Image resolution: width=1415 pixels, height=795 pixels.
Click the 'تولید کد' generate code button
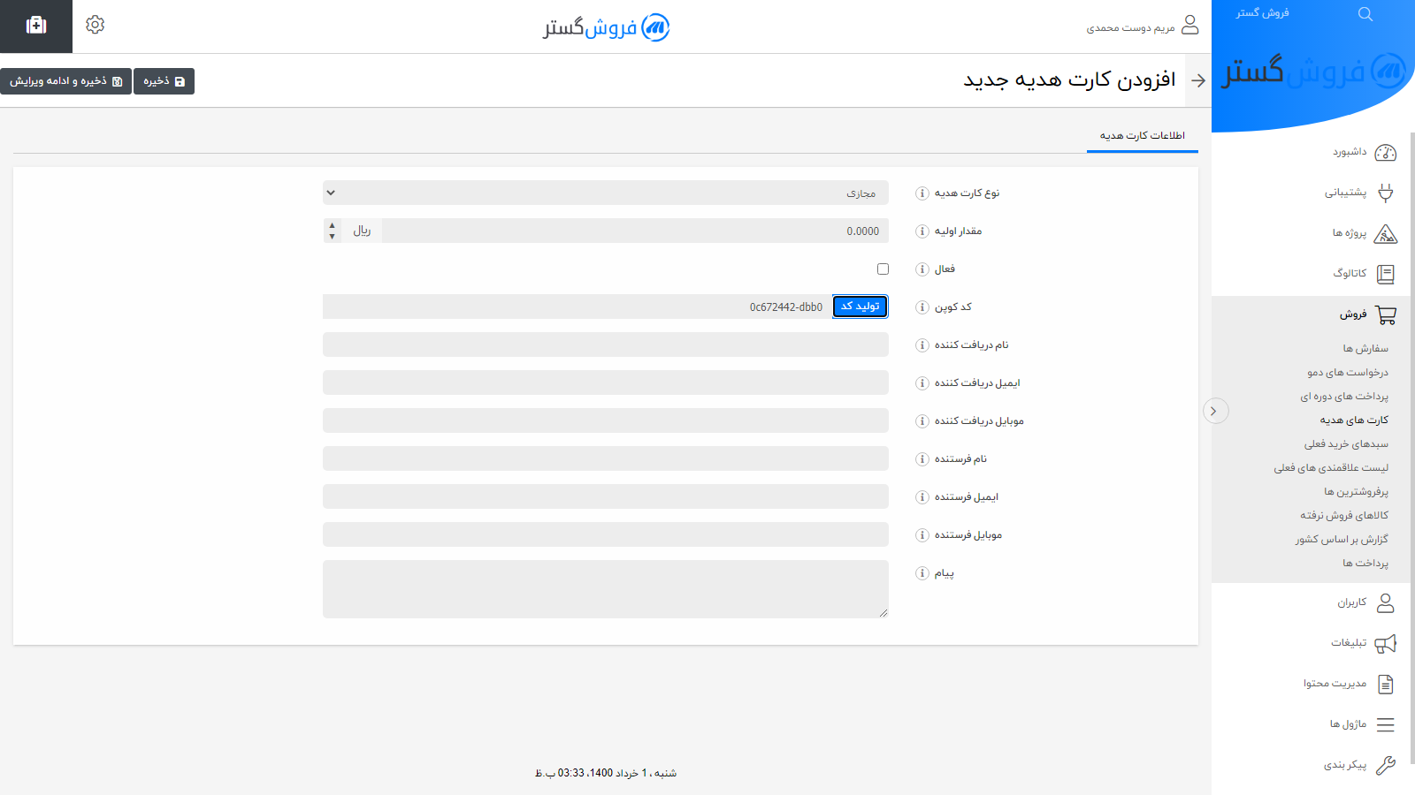[860, 307]
